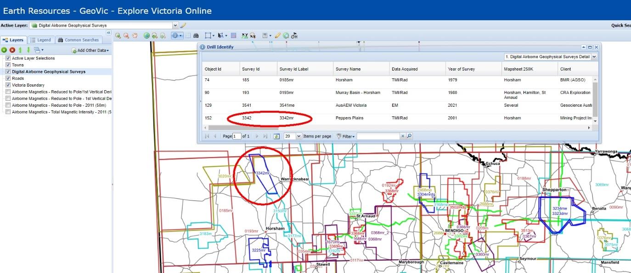Click the green add layer plus icon
This screenshot has width=631, height=273.
(x=4, y=50)
